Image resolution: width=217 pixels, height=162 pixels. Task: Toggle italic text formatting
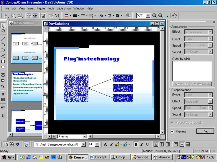142,144
